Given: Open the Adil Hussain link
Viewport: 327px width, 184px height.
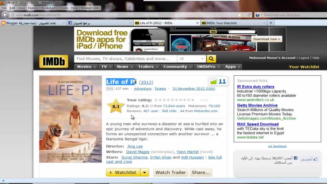Looking at the screenshot, I should coord(192,157).
